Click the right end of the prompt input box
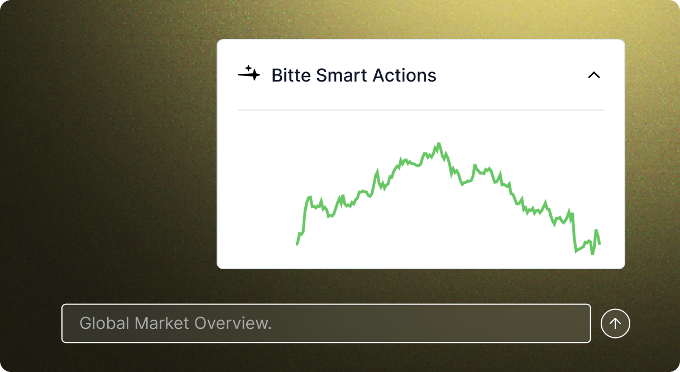The image size is (680, 372). click(575, 323)
